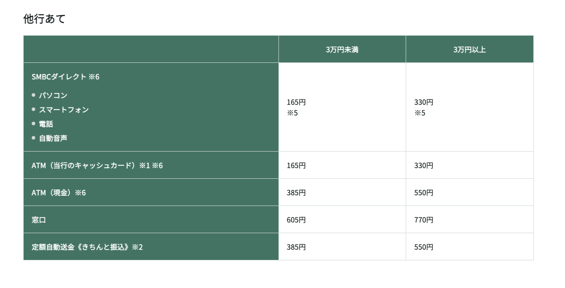Select the 電話 bullet item
Screen dimensions: 565x288
pos(46,124)
